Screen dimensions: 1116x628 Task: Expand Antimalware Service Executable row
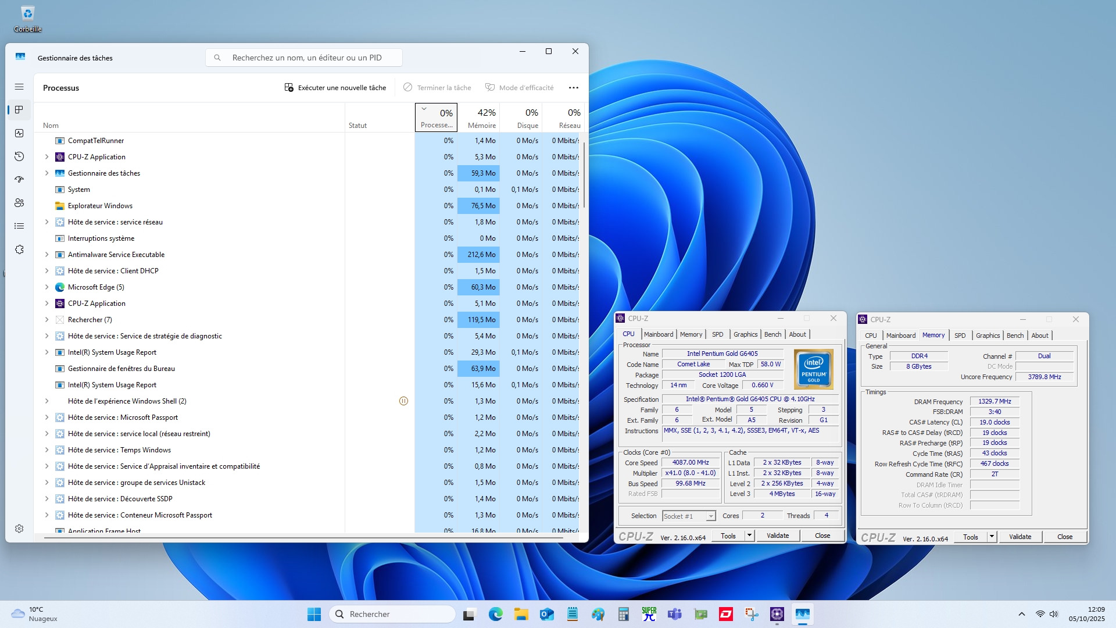pos(47,255)
